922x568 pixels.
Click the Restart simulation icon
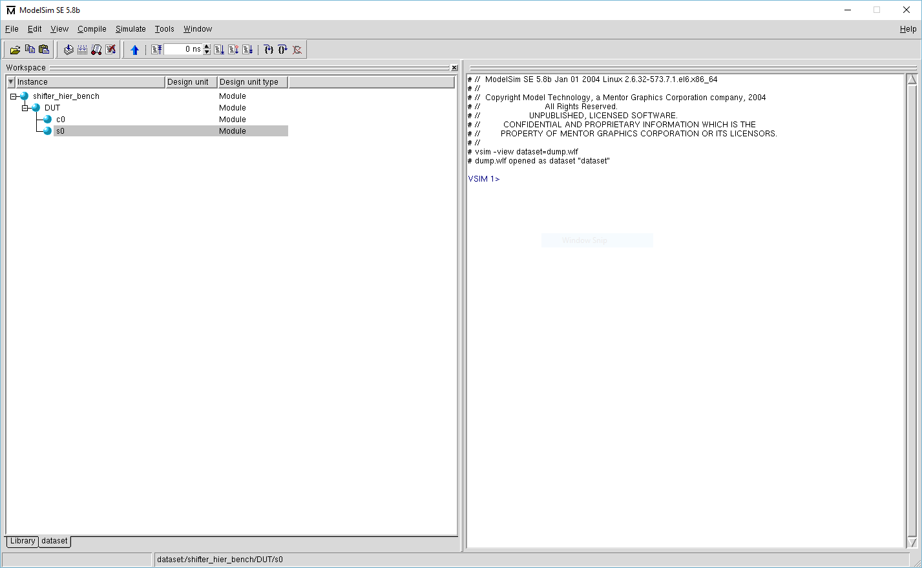click(x=156, y=49)
